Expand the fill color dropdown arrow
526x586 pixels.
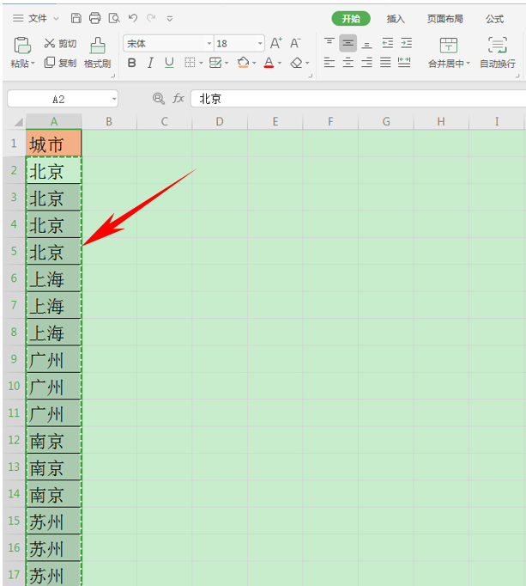[254, 63]
